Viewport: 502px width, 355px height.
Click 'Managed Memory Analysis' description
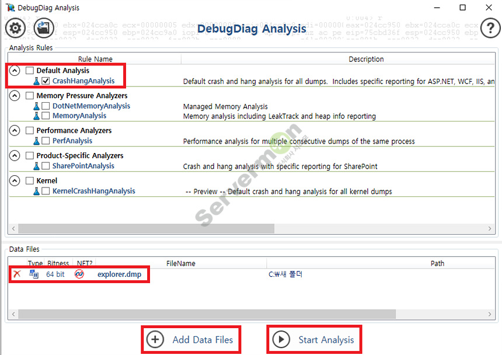click(225, 107)
